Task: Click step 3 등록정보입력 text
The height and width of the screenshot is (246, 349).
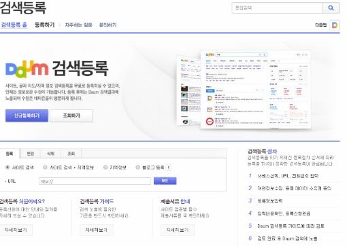Action: tap(269, 200)
